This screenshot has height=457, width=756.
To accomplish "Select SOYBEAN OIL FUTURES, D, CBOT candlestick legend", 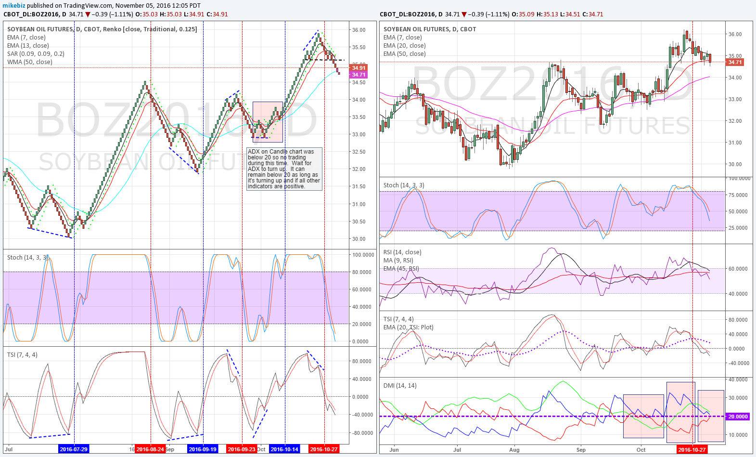I will pos(430,29).
